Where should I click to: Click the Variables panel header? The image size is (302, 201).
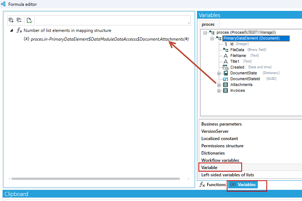(250, 15)
